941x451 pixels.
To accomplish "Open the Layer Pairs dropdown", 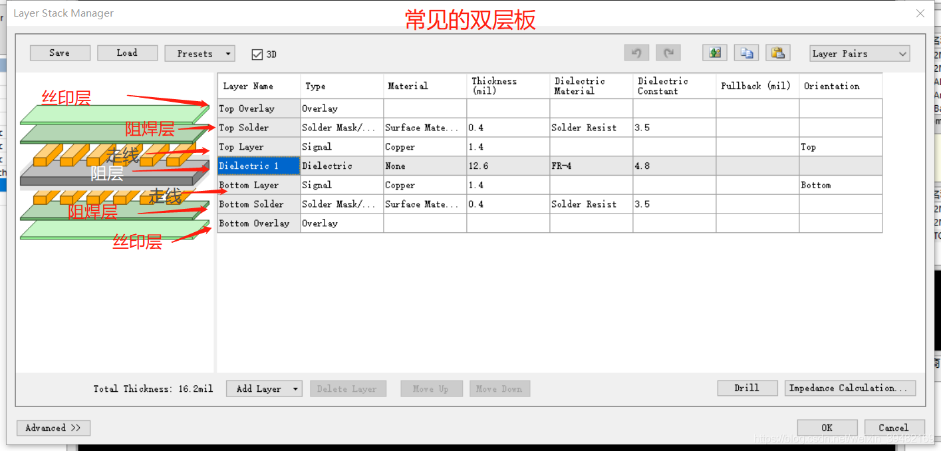I will [x=859, y=53].
